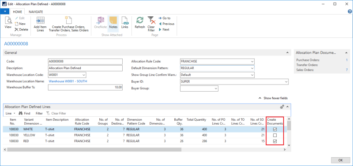
Task: Go to Previous record
Action: tap(167, 24)
